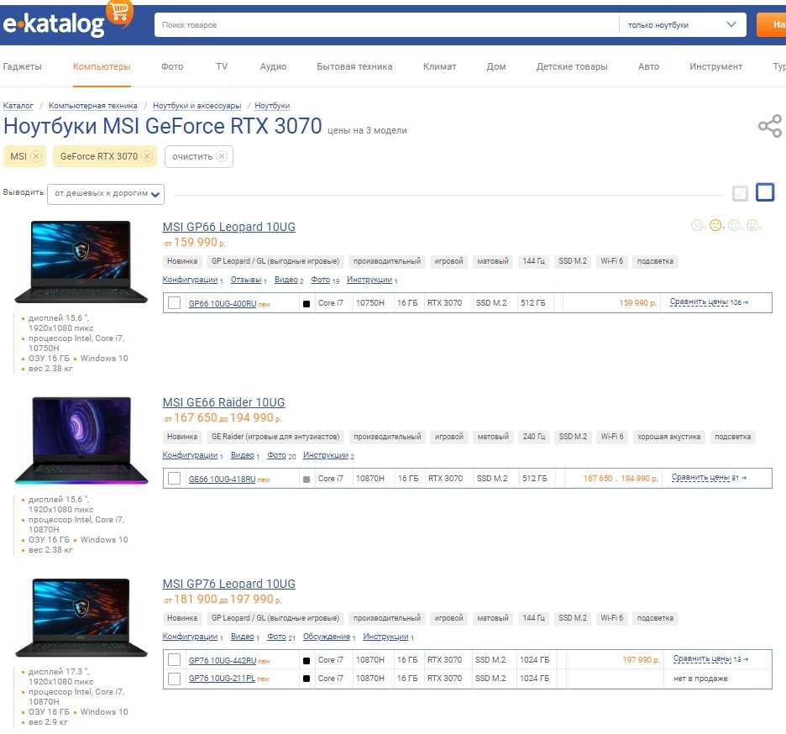
Task: Switch to compact list view icon
Action: (740, 193)
